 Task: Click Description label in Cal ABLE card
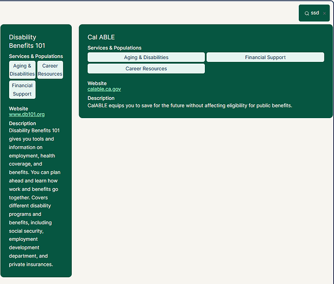[x=101, y=98]
